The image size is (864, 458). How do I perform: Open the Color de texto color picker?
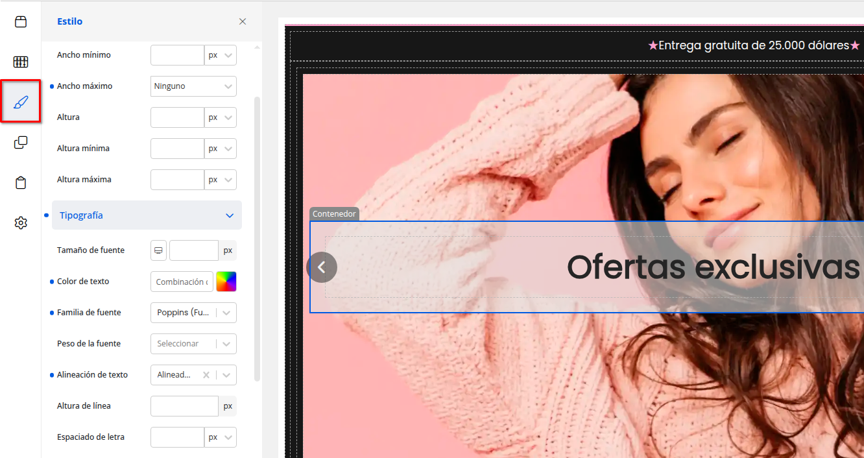tap(226, 282)
